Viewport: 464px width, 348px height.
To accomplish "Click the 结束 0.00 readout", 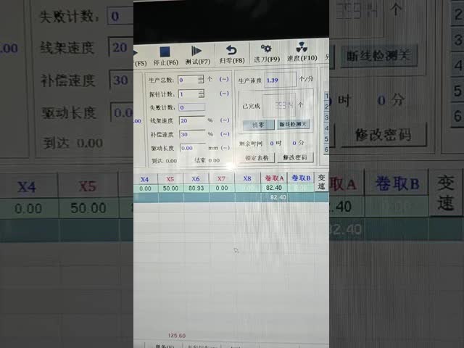I will (207, 160).
